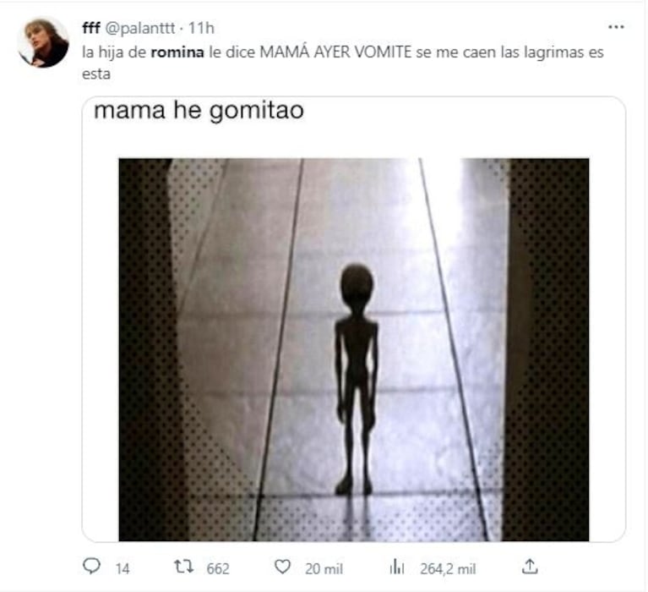Open the fff profile avatar
Image resolution: width=648 pixels, height=592 pixels.
(x=43, y=41)
